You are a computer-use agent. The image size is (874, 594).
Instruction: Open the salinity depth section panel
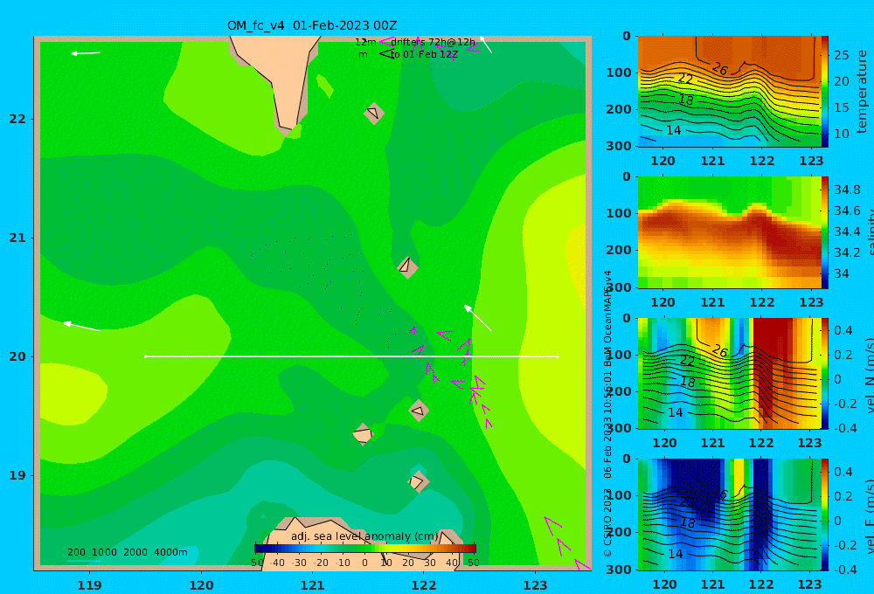729,232
